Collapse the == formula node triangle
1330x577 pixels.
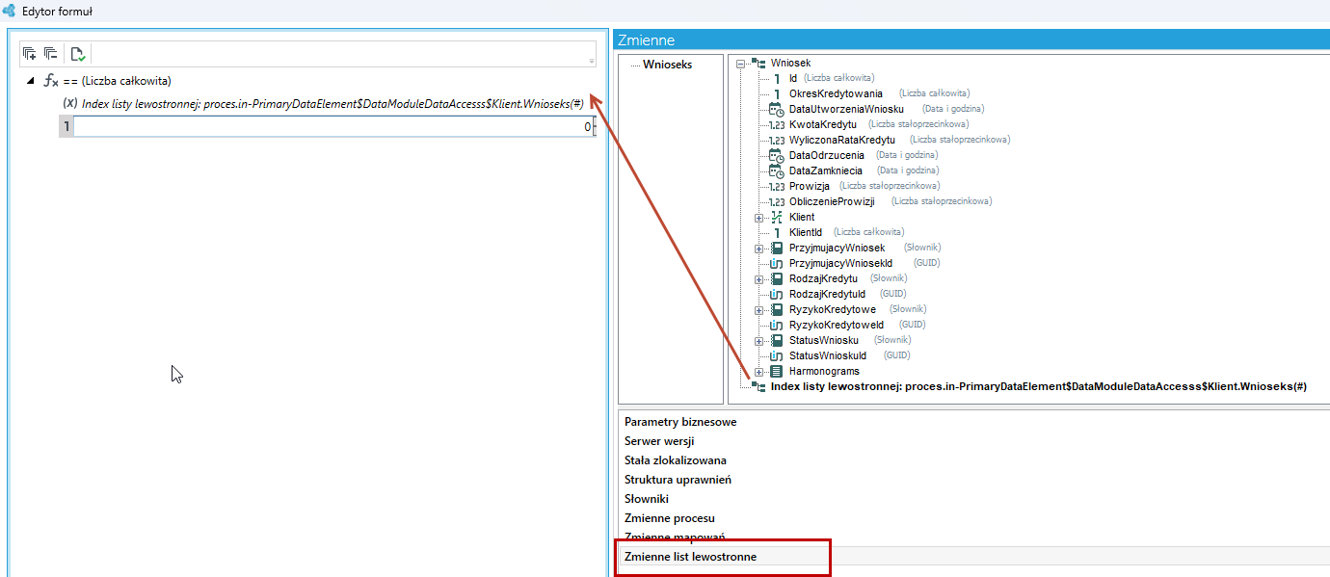[x=30, y=81]
